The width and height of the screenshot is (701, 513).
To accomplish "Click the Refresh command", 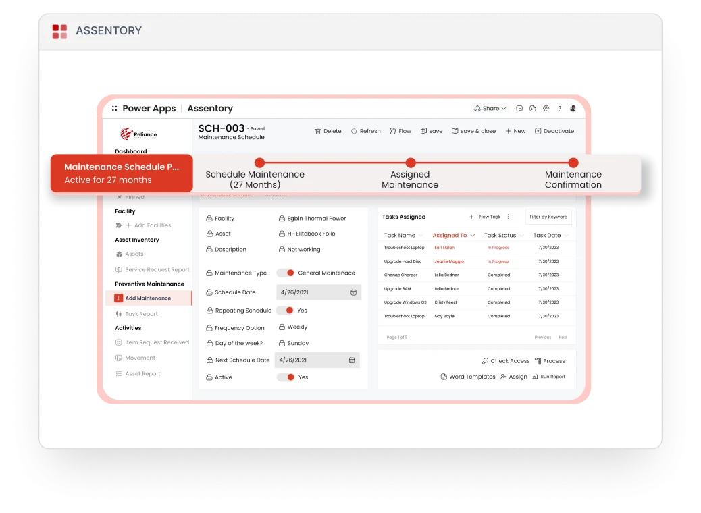I will click(x=366, y=131).
